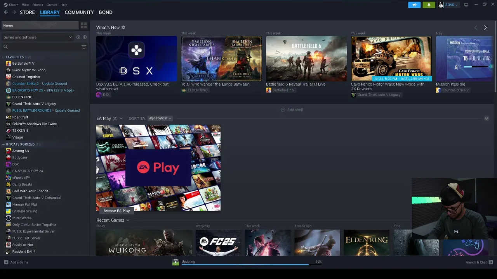This screenshot has height=279, width=497.
Task: Open the Elden Ring recent game tile
Action: pyautogui.click(x=366, y=243)
